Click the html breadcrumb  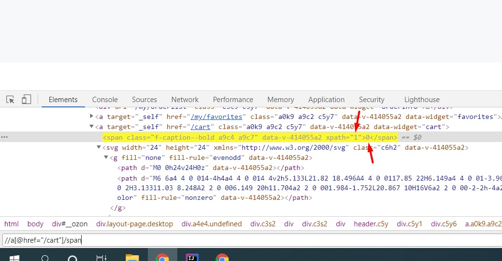[12, 224]
